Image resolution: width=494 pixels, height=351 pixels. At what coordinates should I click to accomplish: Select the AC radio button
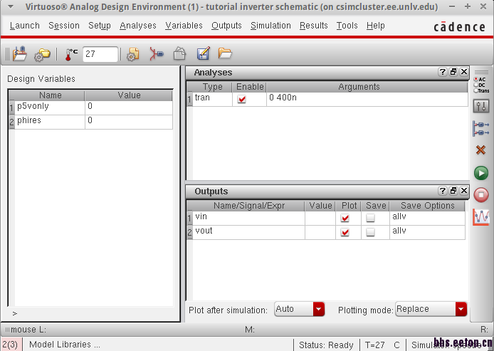point(476,80)
